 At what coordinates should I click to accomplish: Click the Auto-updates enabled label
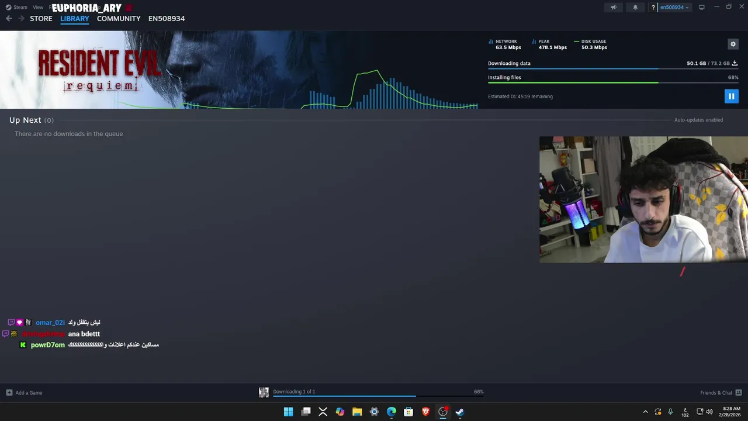698,120
